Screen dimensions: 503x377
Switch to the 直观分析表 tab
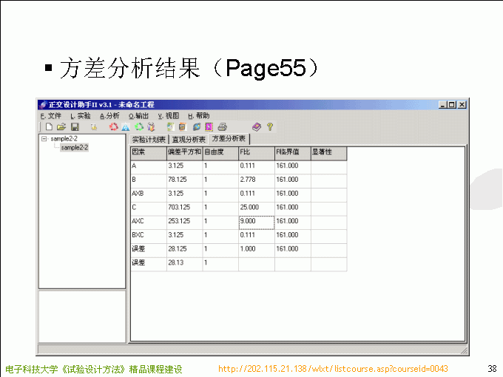[x=188, y=139]
